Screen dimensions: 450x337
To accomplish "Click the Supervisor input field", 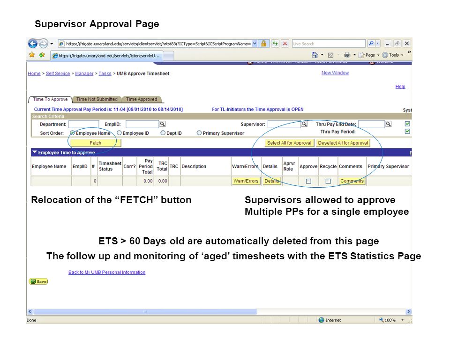I will point(284,124).
